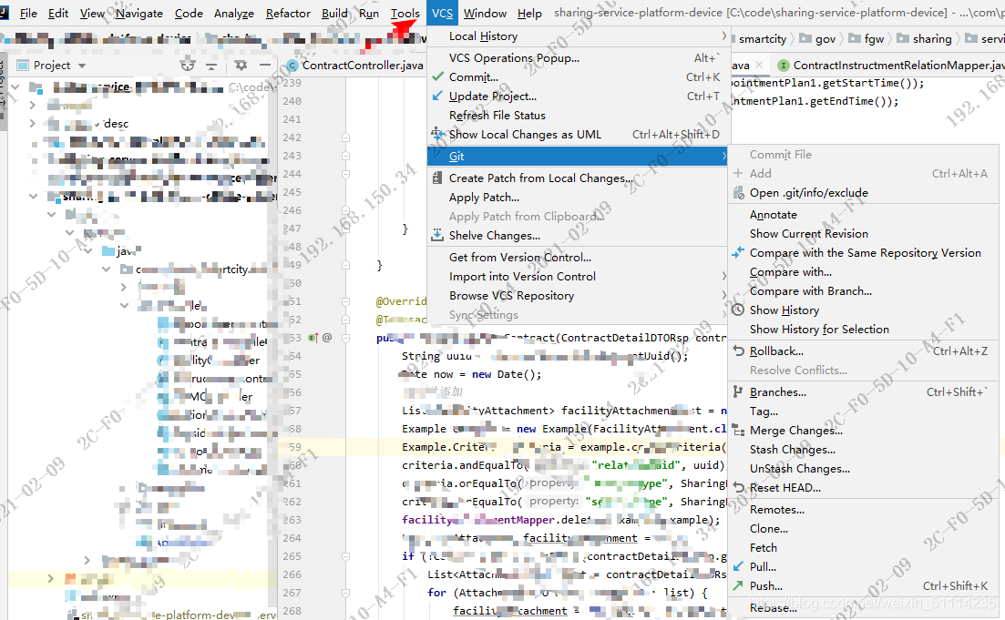Collapse the java folder node
Viewport: 1005px width, 620px height.
[88, 251]
